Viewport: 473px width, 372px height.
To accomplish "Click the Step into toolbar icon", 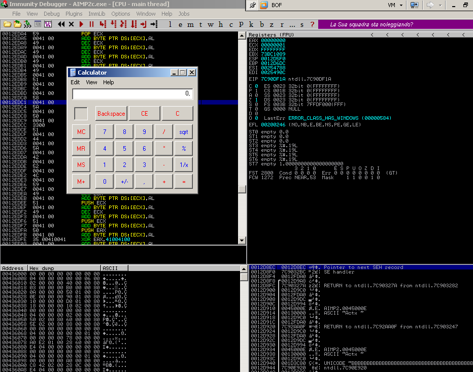I will click(103, 24).
